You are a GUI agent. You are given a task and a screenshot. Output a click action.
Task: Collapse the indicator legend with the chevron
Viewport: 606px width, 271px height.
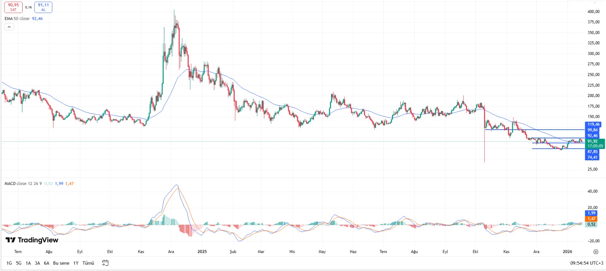click(x=9, y=27)
